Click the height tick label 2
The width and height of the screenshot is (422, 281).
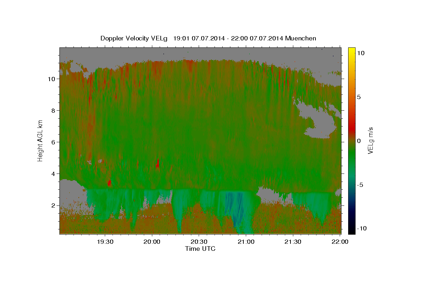tap(53, 205)
